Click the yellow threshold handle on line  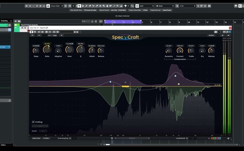pos(125,87)
